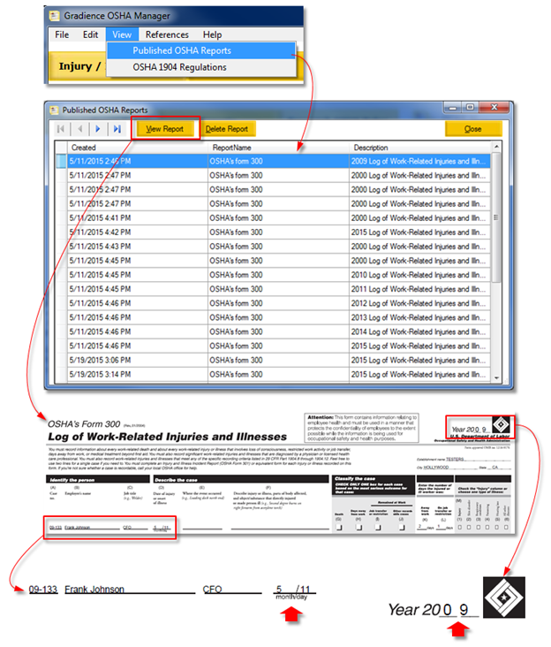This screenshot has width=551, height=647.
Task: Go to first record navigation arrow
Action: point(61,129)
